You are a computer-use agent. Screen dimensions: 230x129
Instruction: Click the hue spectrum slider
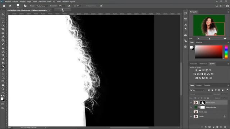click(226, 52)
